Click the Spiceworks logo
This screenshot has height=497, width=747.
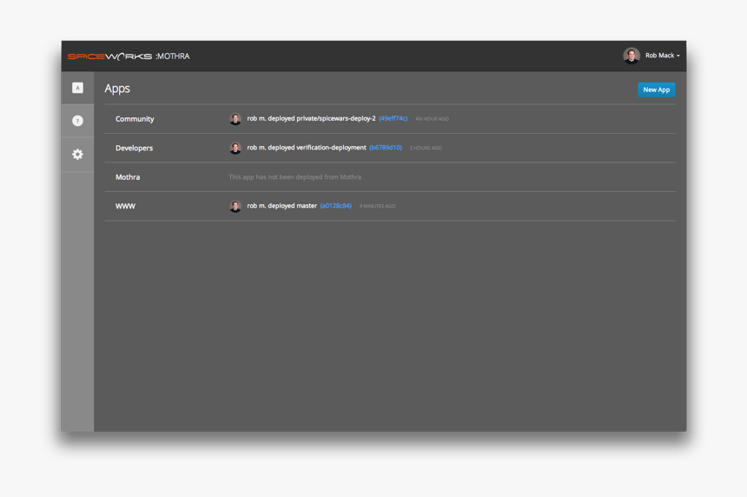(x=109, y=56)
